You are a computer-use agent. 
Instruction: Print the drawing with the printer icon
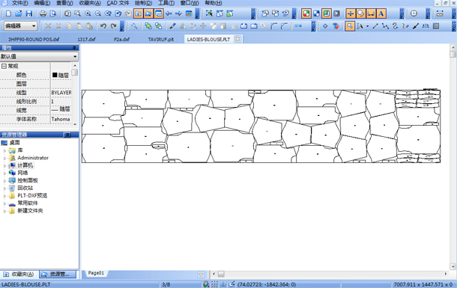pyautogui.click(x=43, y=13)
